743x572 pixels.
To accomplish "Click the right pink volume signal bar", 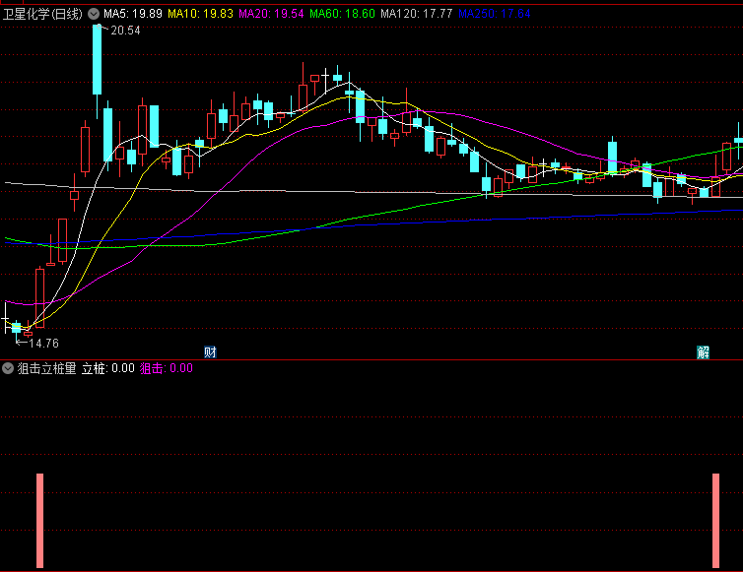I will tap(715, 521).
